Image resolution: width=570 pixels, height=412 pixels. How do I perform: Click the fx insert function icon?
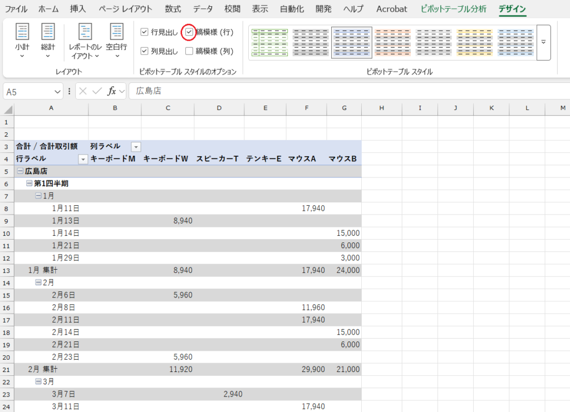pos(112,91)
